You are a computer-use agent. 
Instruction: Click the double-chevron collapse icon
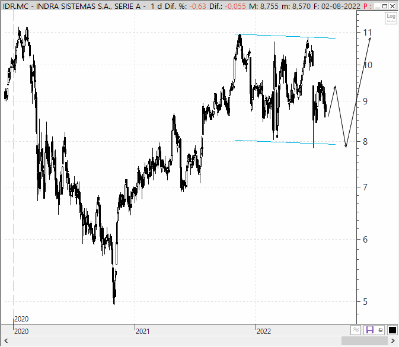pyautogui.click(x=356, y=330)
